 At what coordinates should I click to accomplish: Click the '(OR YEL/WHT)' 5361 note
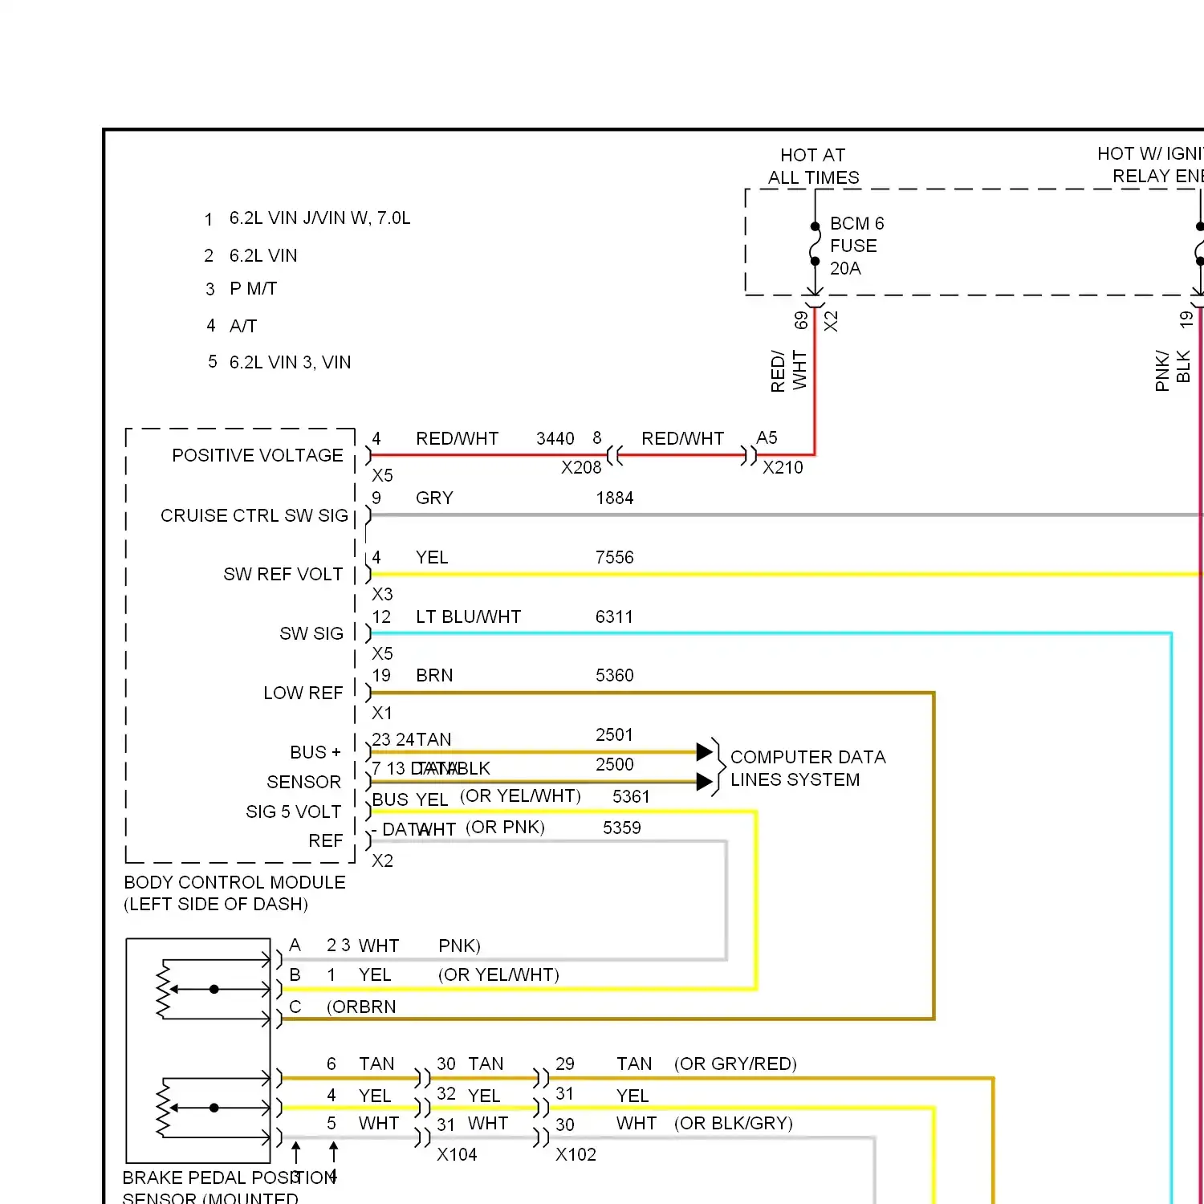click(521, 795)
